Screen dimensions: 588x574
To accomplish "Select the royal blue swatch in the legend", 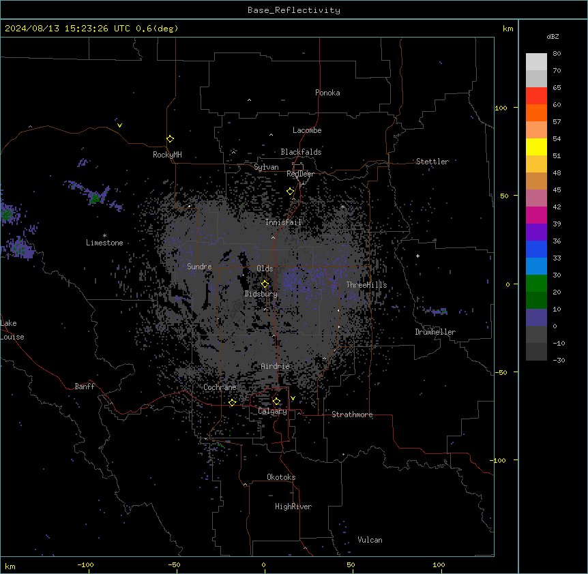I will pyautogui.click(x=536, y=249).
